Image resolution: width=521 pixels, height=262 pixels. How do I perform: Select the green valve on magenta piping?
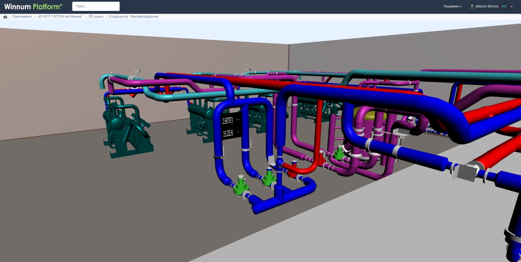(339, 153)
